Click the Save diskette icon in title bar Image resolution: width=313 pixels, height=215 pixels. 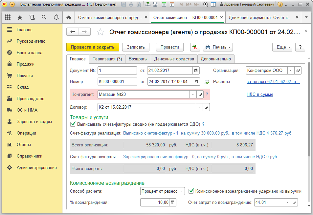[x=123, y=4]
